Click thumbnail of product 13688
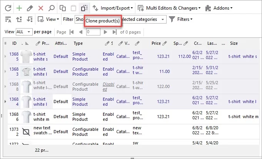This screenshot has height=159, width=262. pos(26,86)
